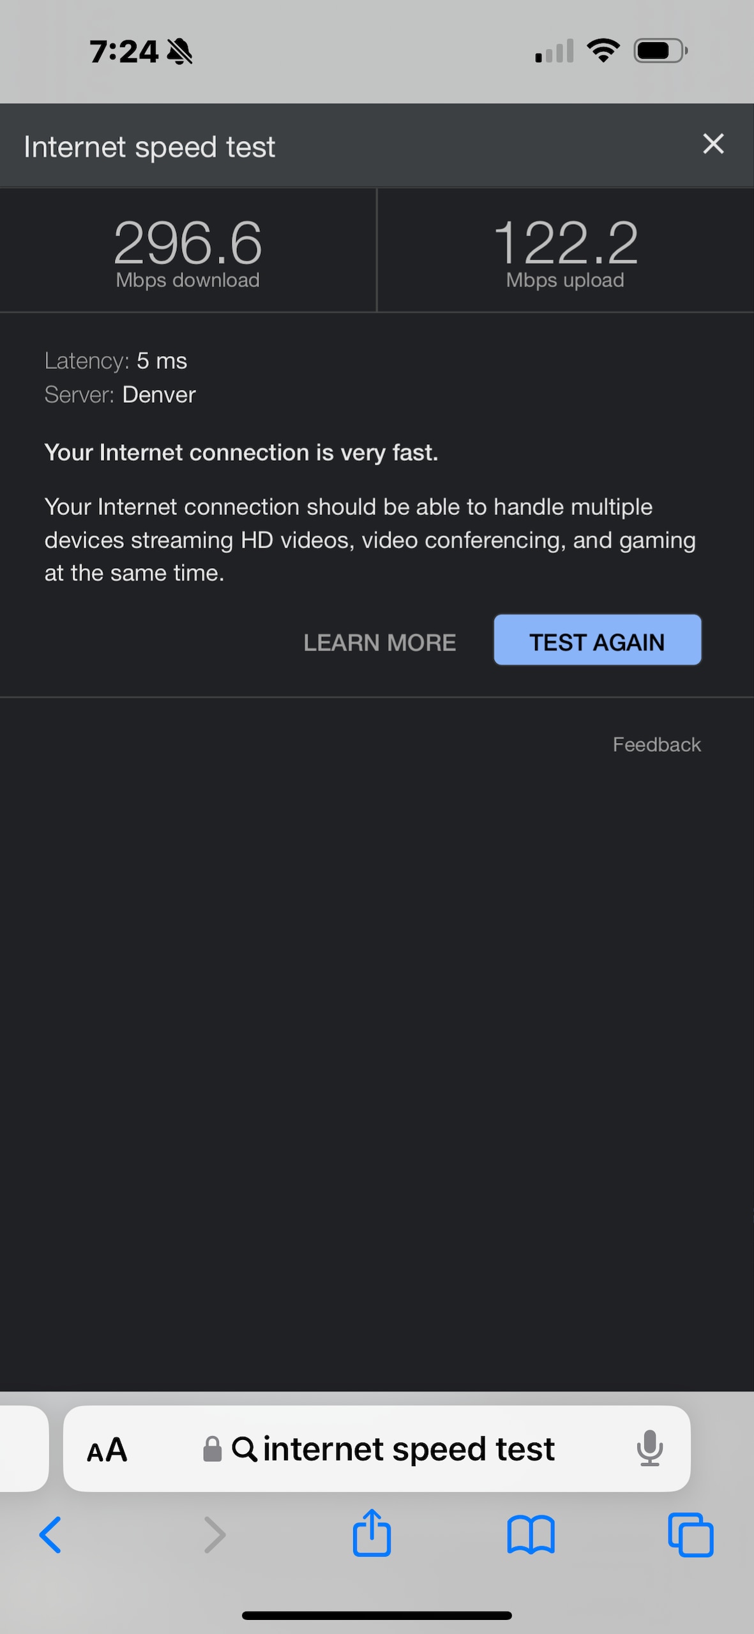Tap the Wi-Fi status icon

point(603,50)
